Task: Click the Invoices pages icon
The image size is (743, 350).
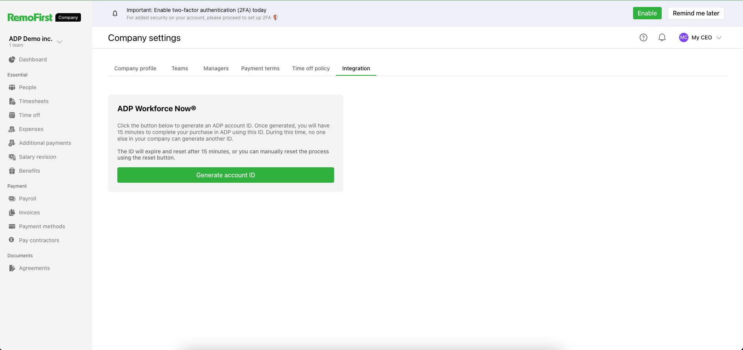Action: pyautogui.click(x=12, y=212)
